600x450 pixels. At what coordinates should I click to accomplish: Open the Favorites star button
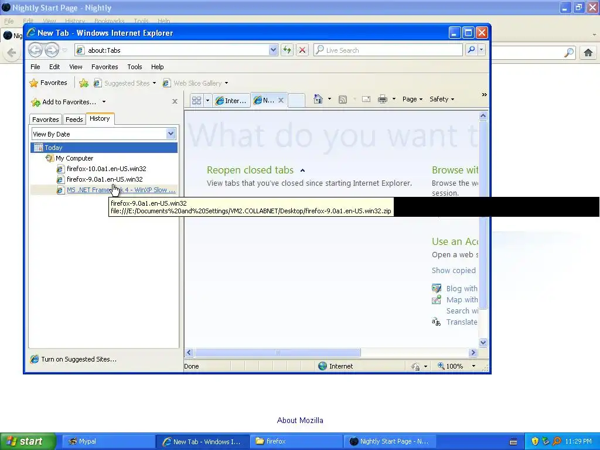click(x=48, y=83)
